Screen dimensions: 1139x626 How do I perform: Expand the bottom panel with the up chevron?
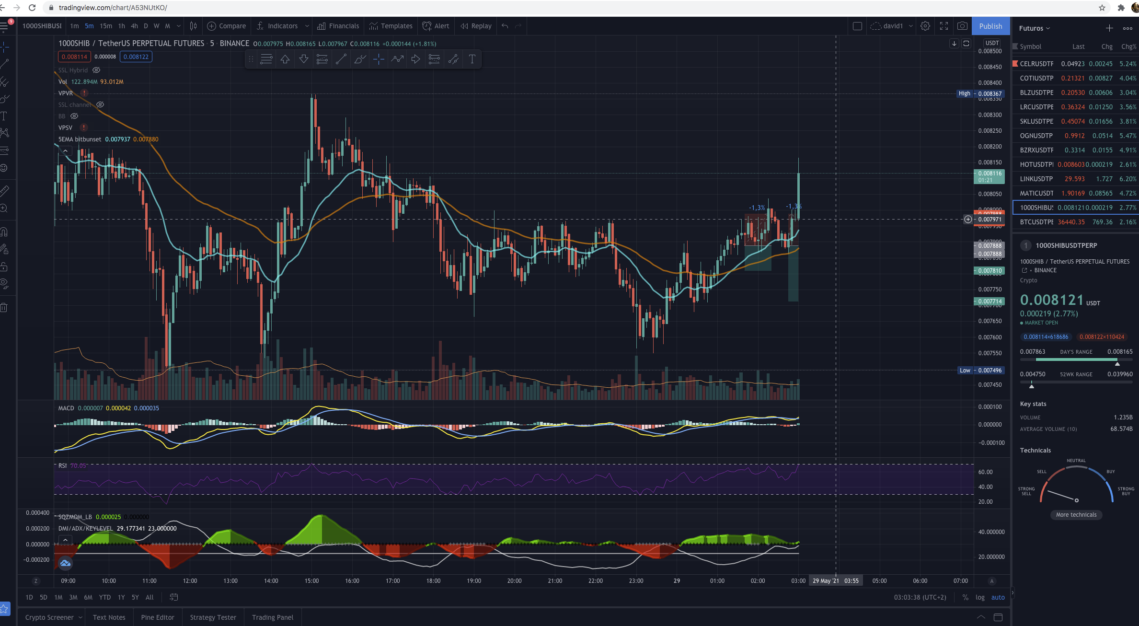click(981, 617)
